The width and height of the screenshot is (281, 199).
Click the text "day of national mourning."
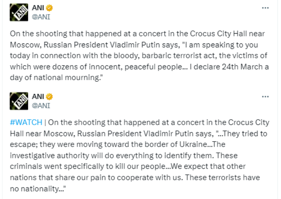pos(57,78)
